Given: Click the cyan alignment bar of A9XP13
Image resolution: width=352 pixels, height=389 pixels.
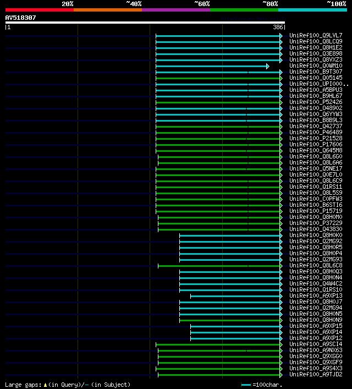Looking at the screenshot, I should [235, 296].
